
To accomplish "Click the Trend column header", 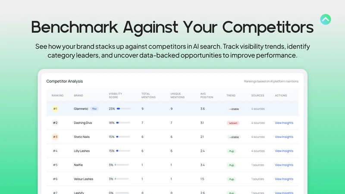I will point(231,95).
